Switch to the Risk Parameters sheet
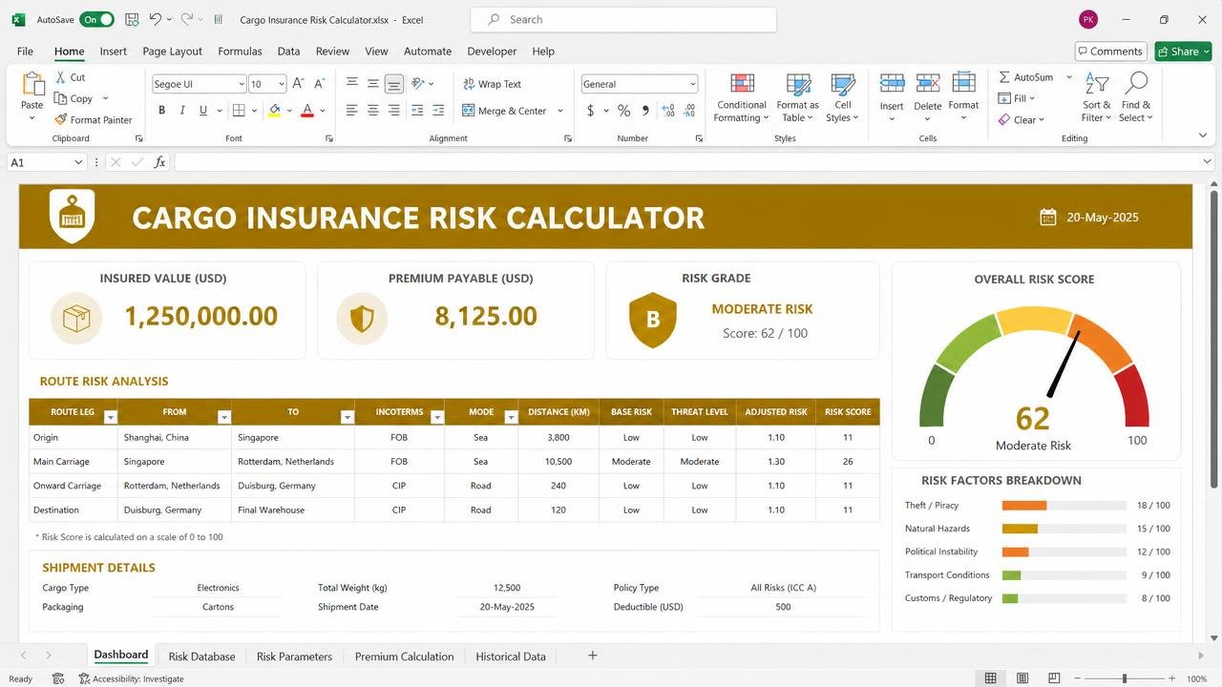The height and width of the screenshot is (687, 1222). [x=294, y=656]
